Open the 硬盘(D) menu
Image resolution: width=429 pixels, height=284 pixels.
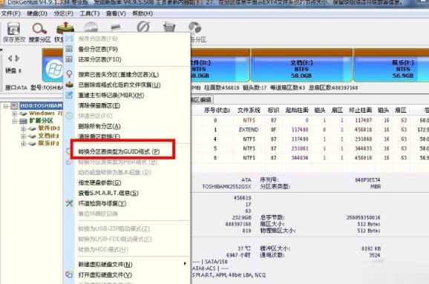(x=37, y=13)
